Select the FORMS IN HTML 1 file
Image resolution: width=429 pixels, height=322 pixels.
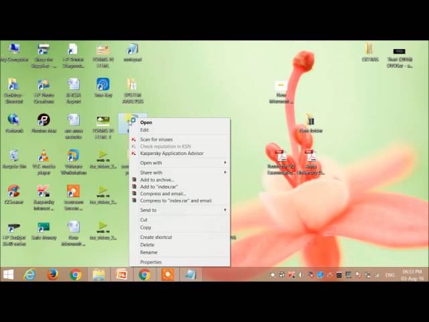pos(103,127)
